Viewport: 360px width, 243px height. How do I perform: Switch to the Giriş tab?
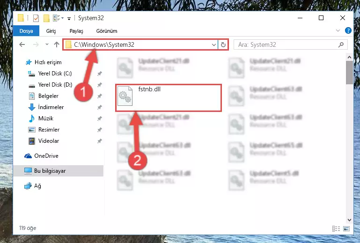pos(51,31)
